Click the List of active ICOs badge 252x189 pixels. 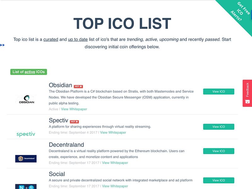point(29,72)
